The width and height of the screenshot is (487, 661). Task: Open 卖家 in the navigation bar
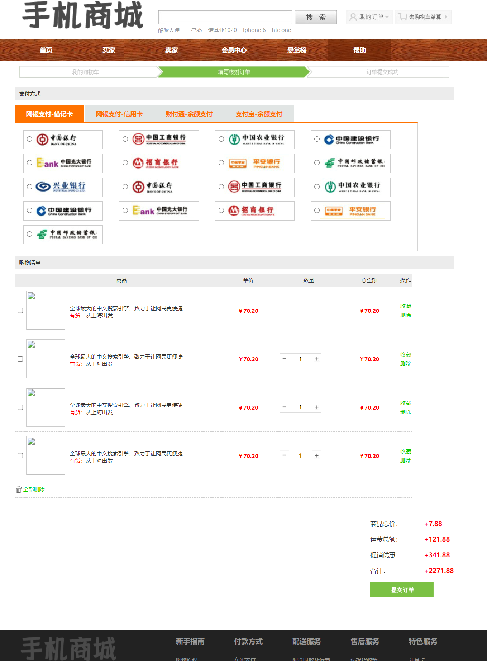(171, 50)
